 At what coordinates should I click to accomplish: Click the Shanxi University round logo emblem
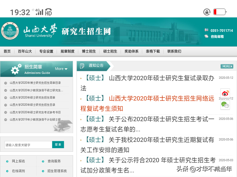click(10, 31)
